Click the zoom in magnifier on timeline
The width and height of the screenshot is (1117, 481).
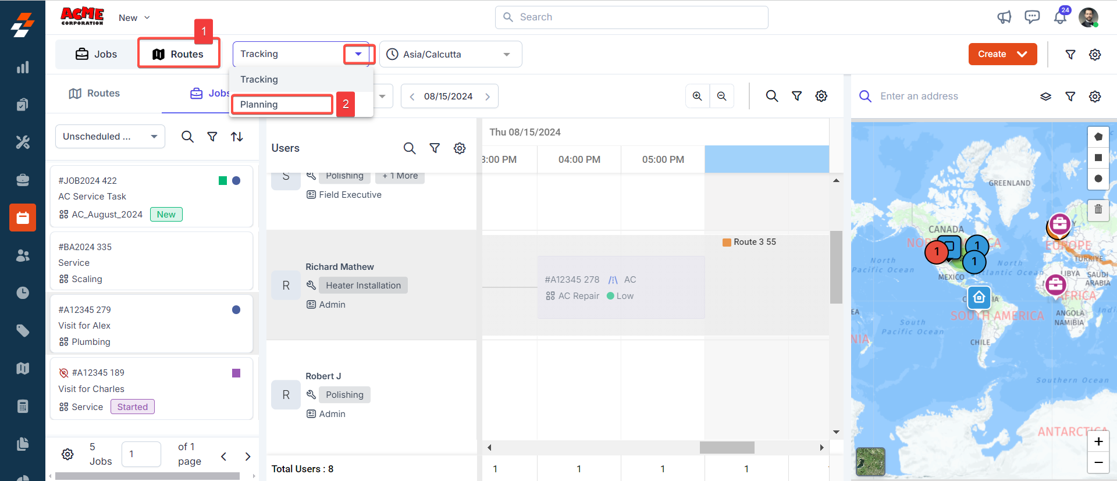[x=697, y=96]
